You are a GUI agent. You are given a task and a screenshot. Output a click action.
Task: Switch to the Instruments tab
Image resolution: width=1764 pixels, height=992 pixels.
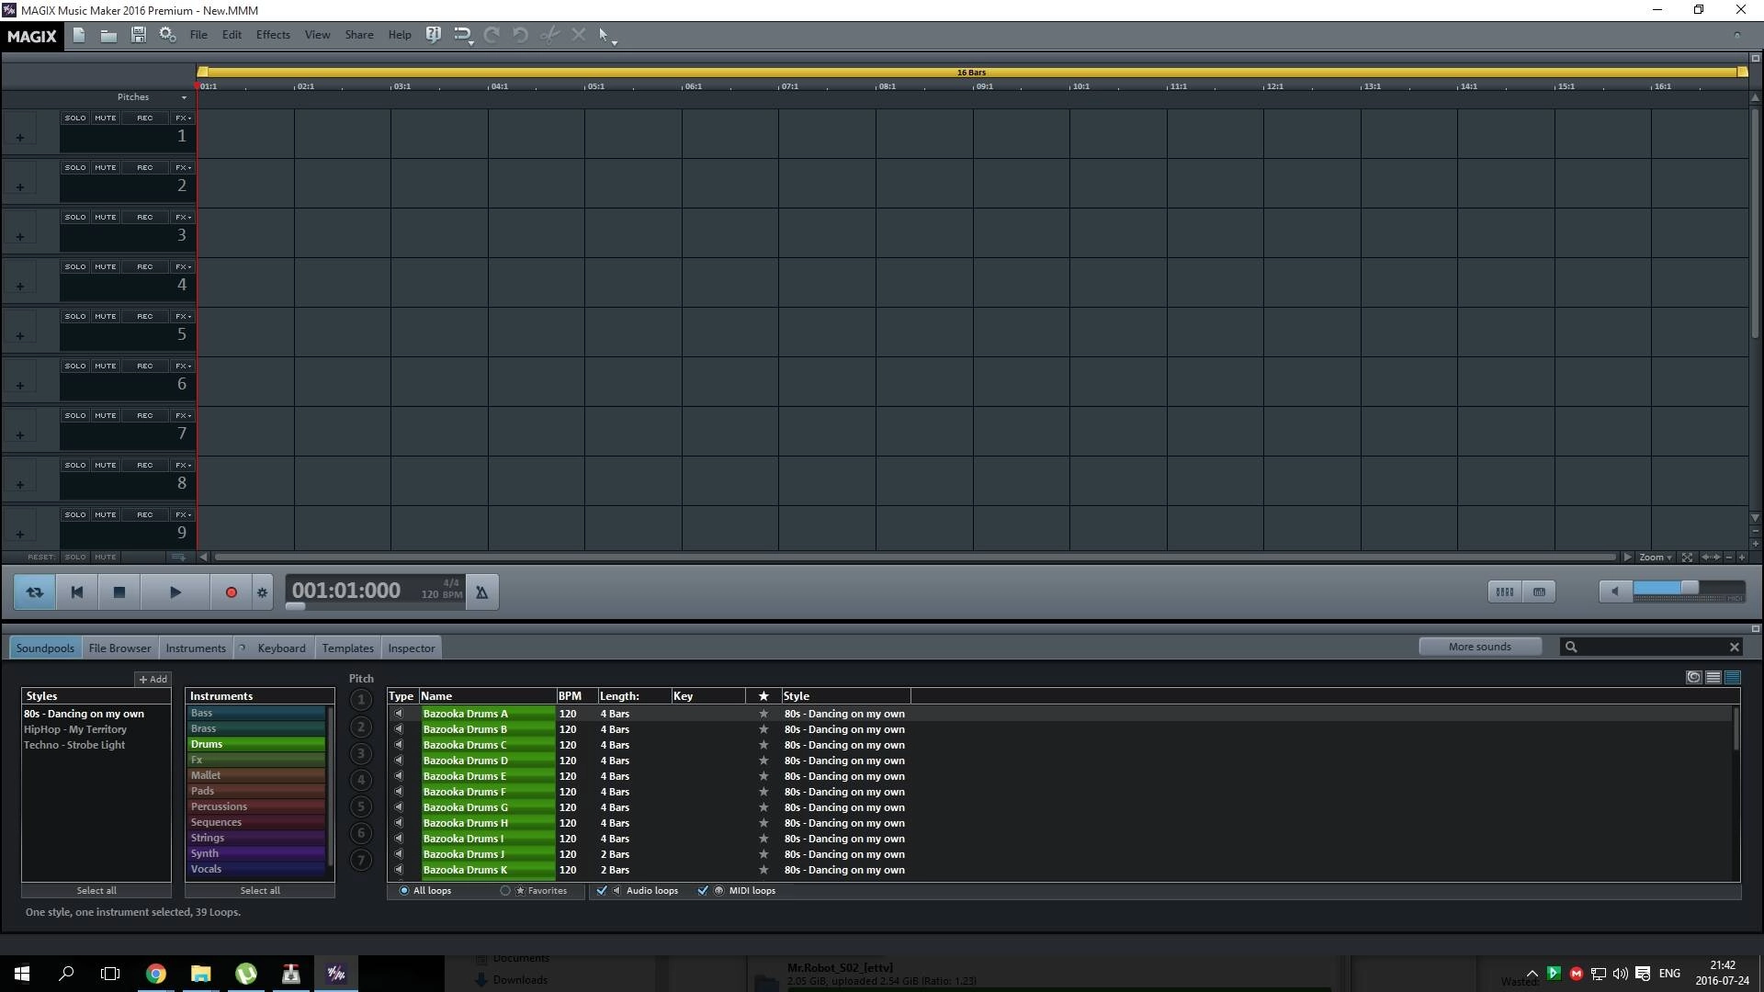coord(196,648)
